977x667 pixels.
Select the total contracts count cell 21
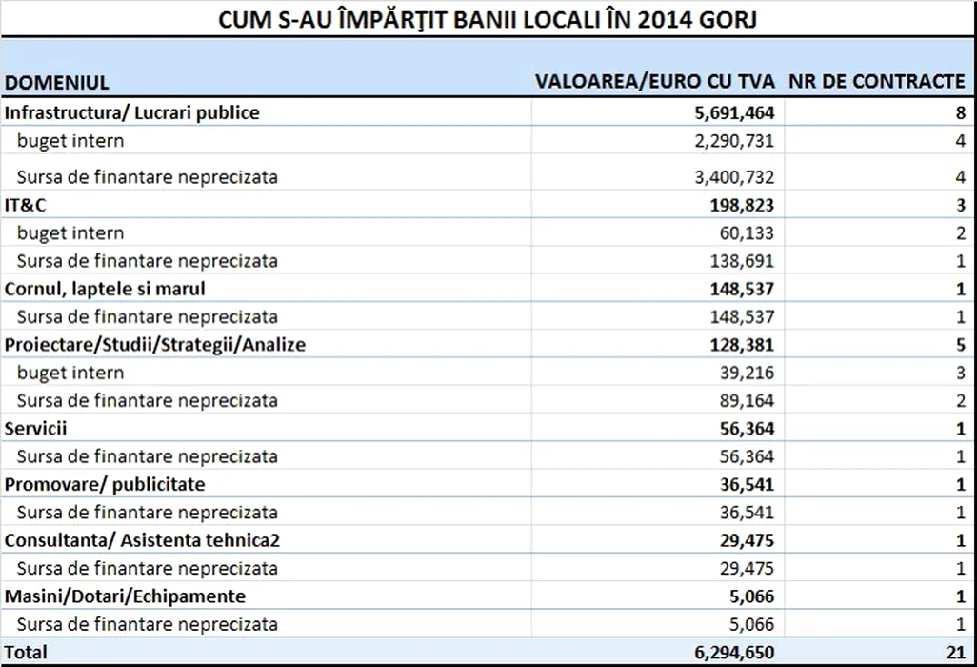[x=955, y=653]
